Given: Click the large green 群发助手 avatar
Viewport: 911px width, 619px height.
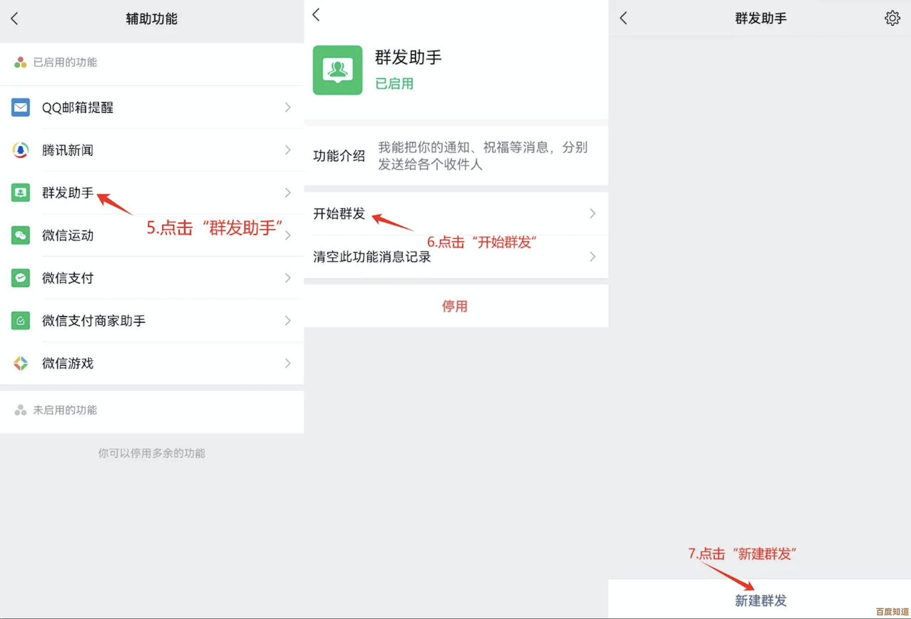Looking at the screenshot, I should coord(337,70).
